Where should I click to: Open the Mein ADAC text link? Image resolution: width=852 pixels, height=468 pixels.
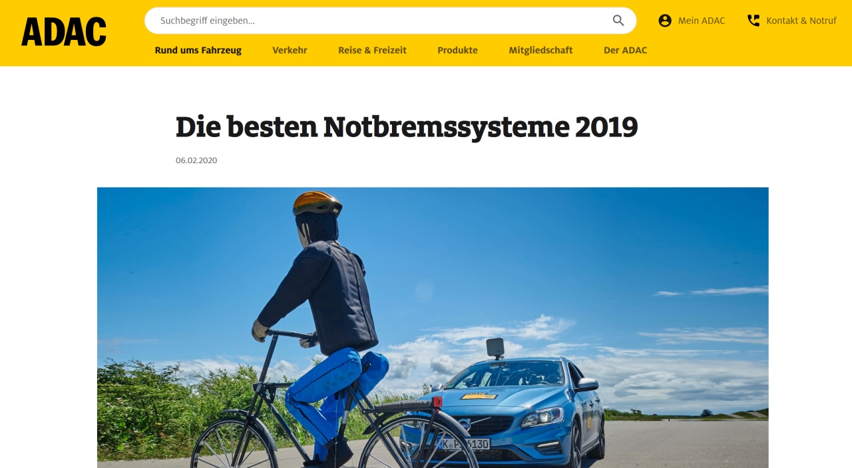coord(702,21)
